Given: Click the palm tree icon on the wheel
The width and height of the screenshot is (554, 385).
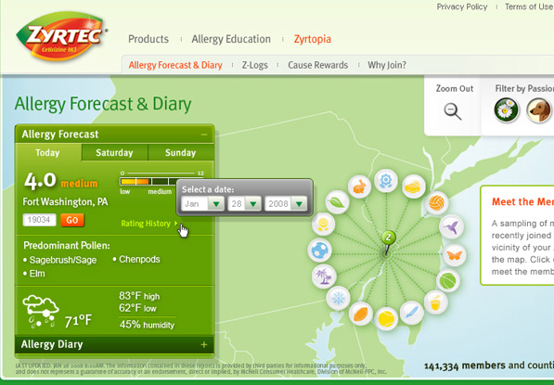Looking at the screenshot, I should (324, 276).
